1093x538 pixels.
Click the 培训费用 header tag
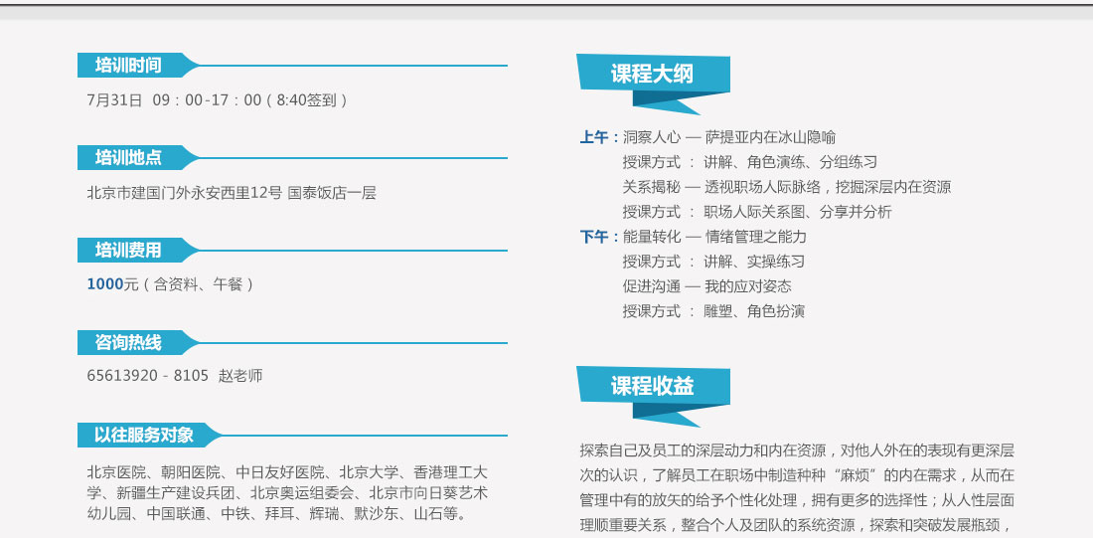[x=128, y=250]
